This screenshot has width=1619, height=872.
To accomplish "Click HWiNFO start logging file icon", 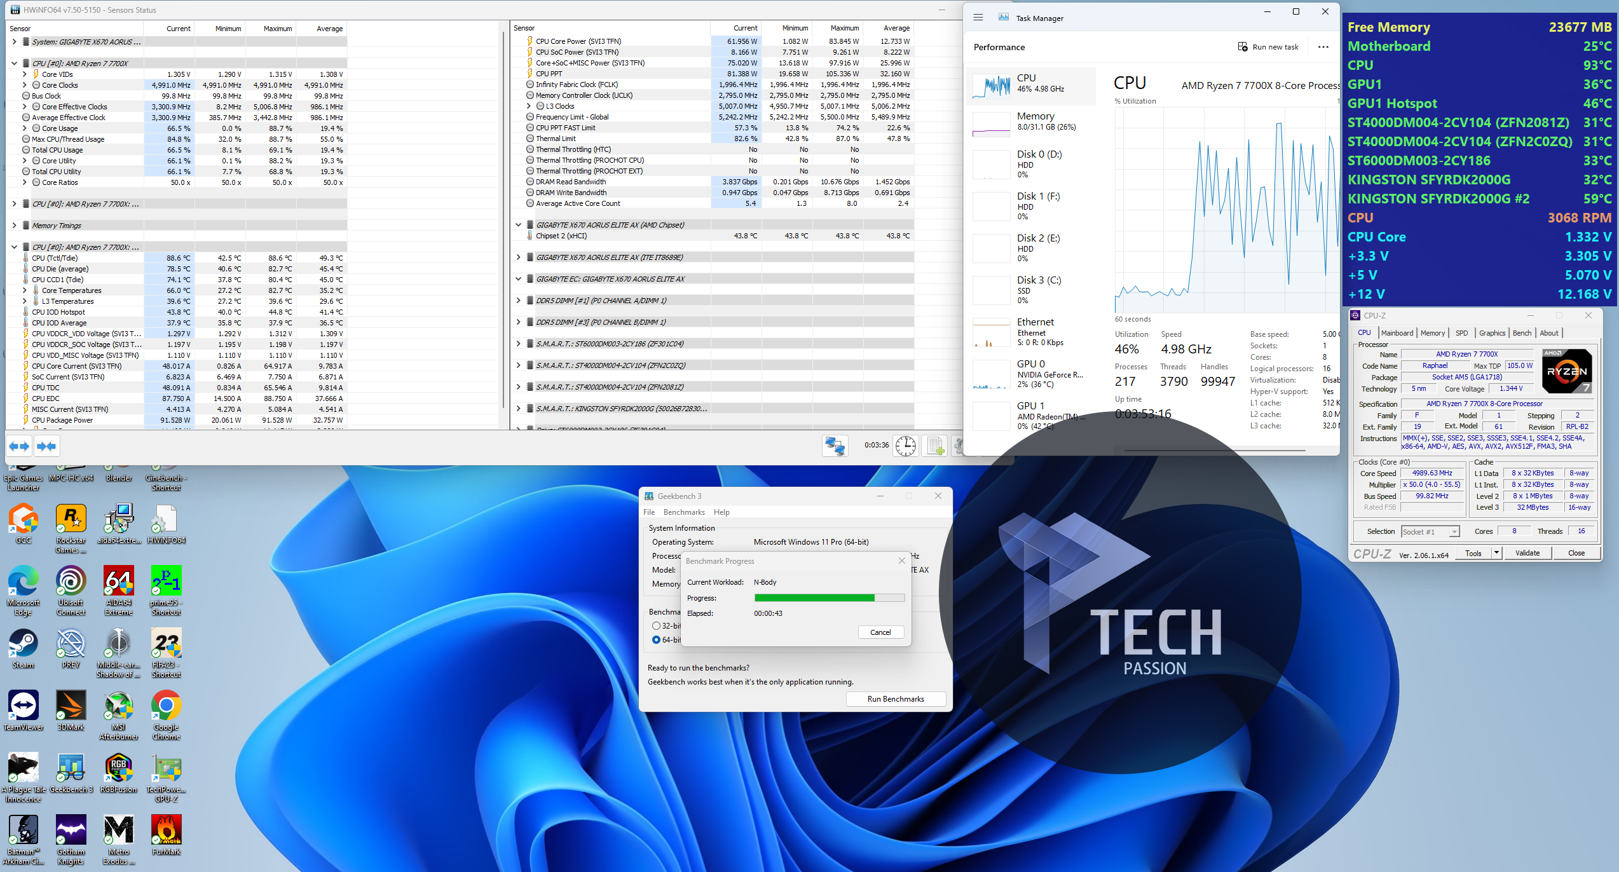I will tap(935, 446).
